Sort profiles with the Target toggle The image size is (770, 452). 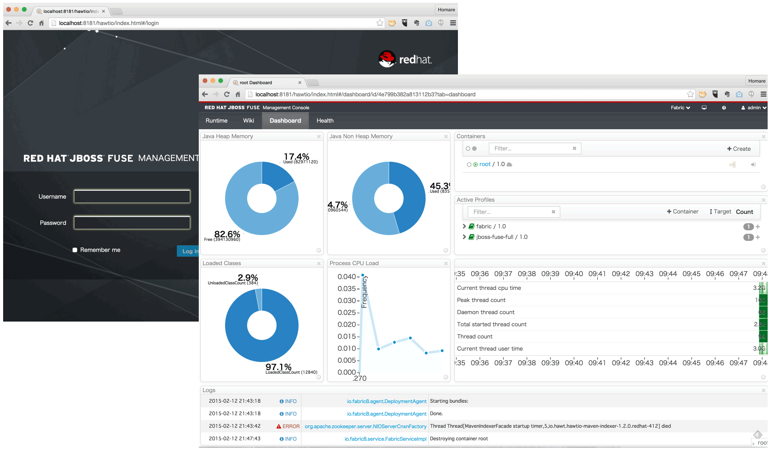point(720,212)
